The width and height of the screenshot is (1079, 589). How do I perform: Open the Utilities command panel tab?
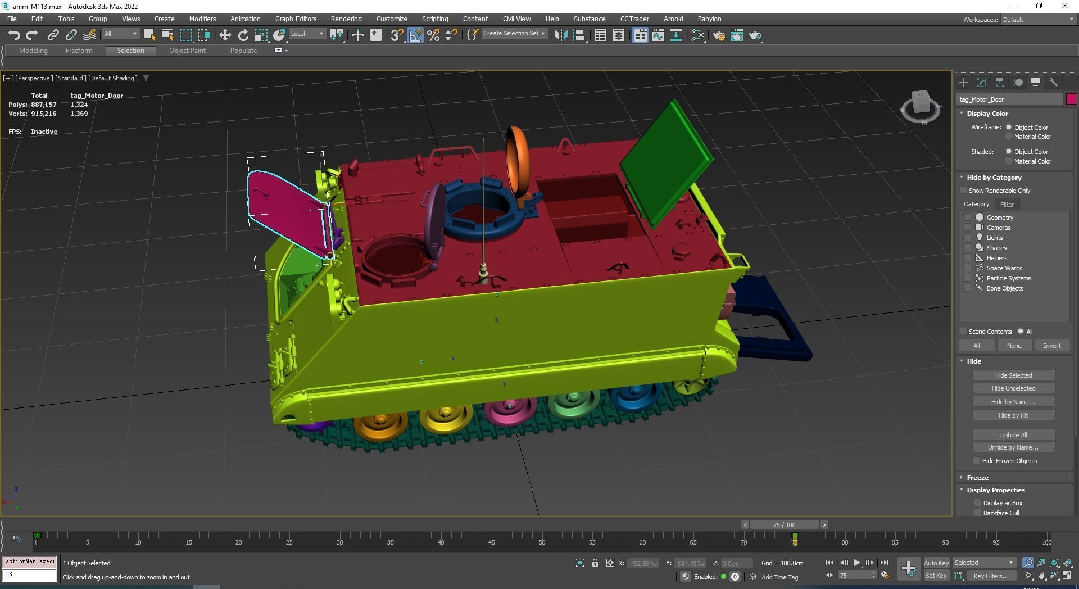1054,83
